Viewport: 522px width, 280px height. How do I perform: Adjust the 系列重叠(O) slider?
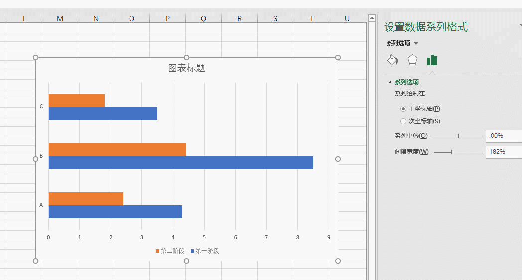point(458,136)
